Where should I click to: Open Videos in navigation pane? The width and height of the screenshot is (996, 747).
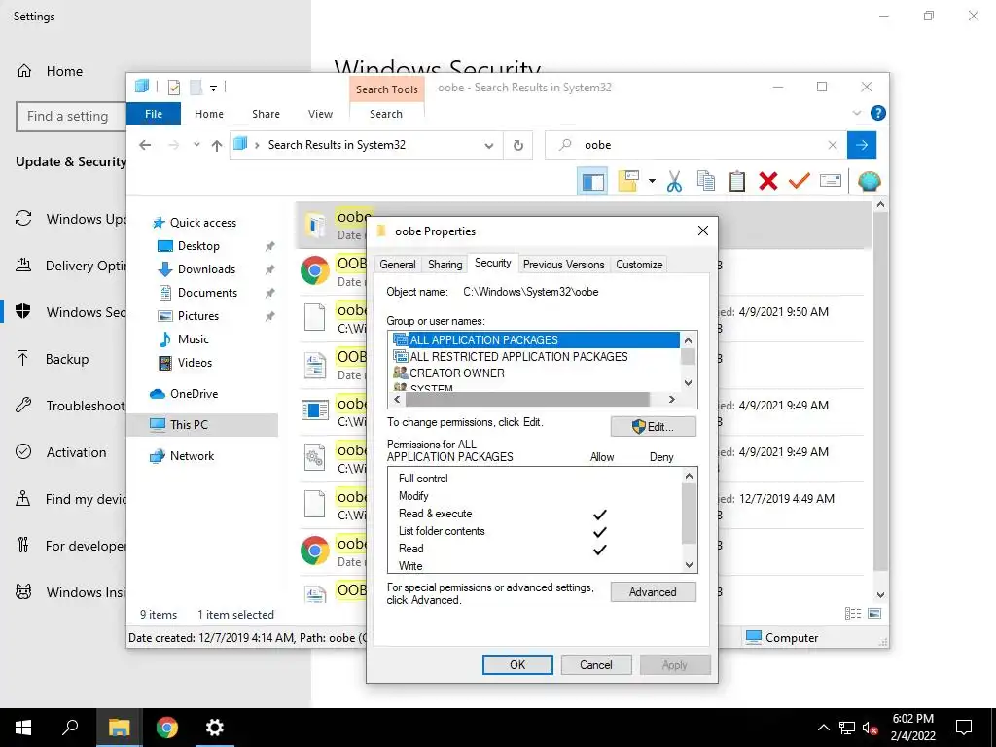195,363
